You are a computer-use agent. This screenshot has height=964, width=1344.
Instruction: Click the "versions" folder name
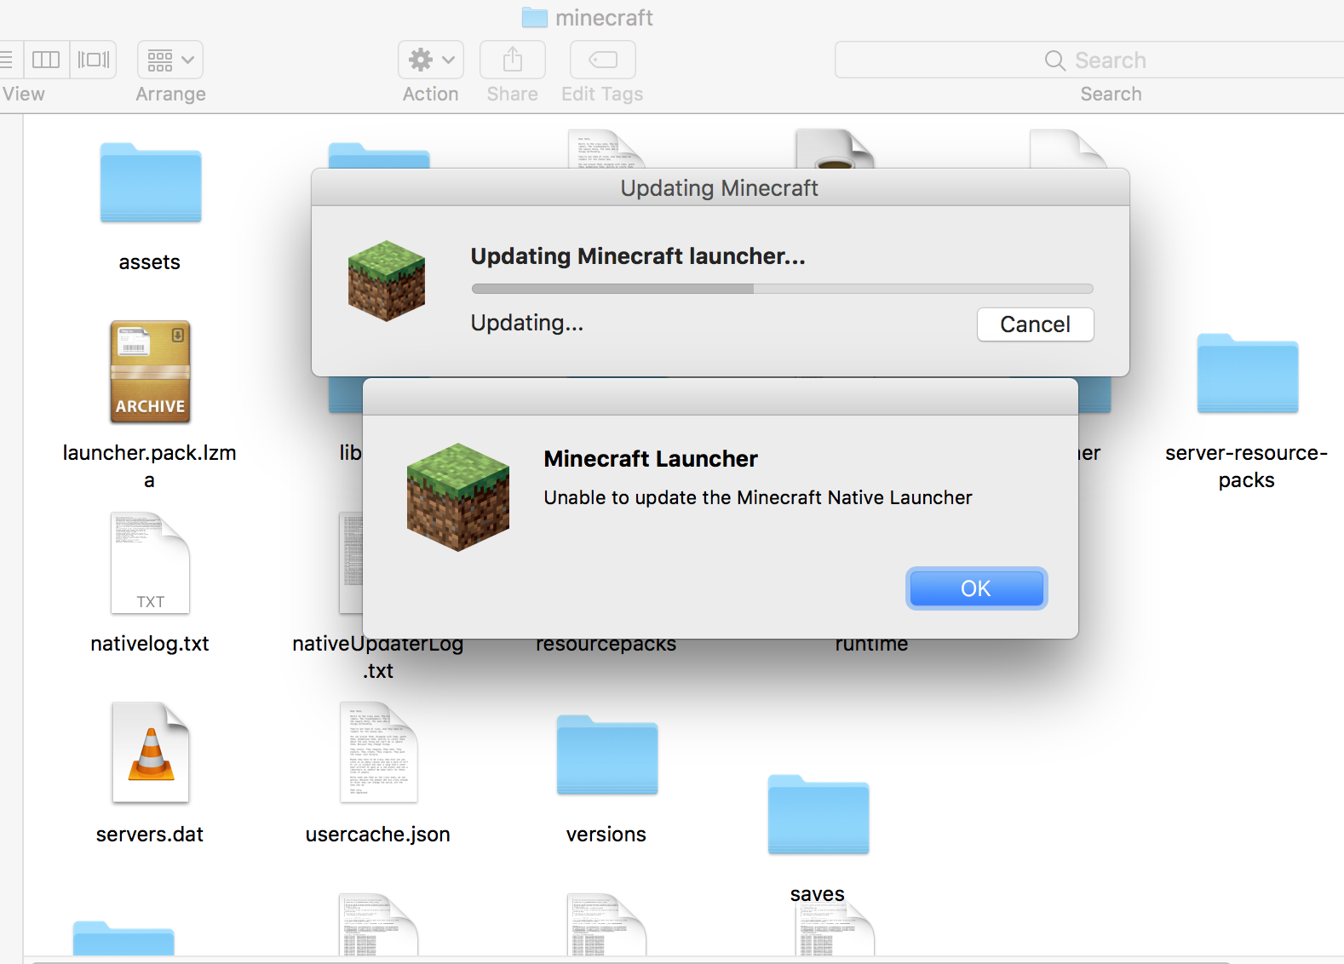606,835
